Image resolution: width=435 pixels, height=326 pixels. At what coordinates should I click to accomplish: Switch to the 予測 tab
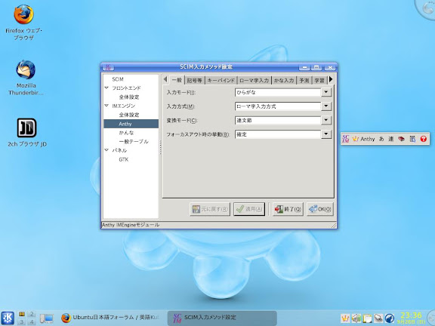[x=304, y=81]
